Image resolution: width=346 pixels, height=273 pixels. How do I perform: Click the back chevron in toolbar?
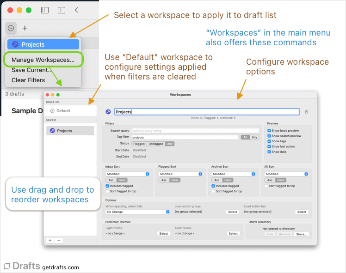pyautogui.click(x=76, y=10)
